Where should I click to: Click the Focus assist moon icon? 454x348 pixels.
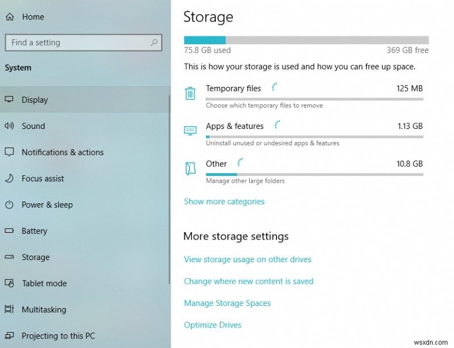9,178
